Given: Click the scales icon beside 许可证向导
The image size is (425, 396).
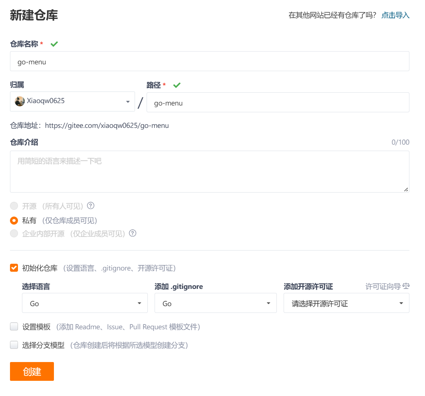Looking at the screenshot, I should [x=406, y=286].
